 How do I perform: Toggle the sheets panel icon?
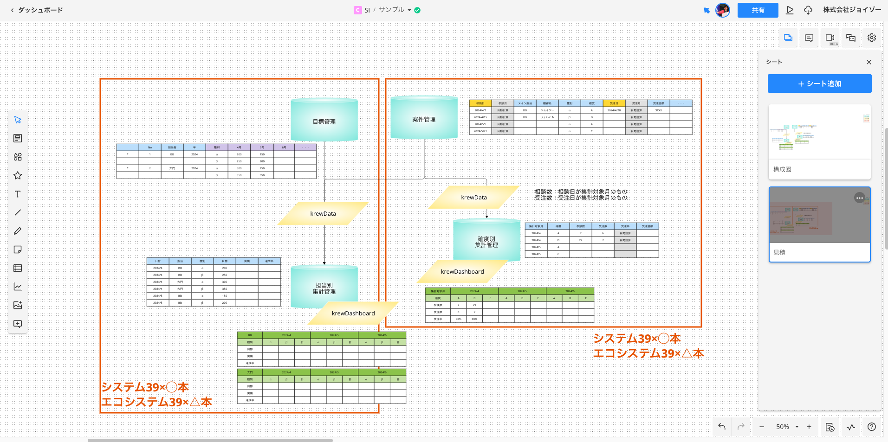(788, 38)
